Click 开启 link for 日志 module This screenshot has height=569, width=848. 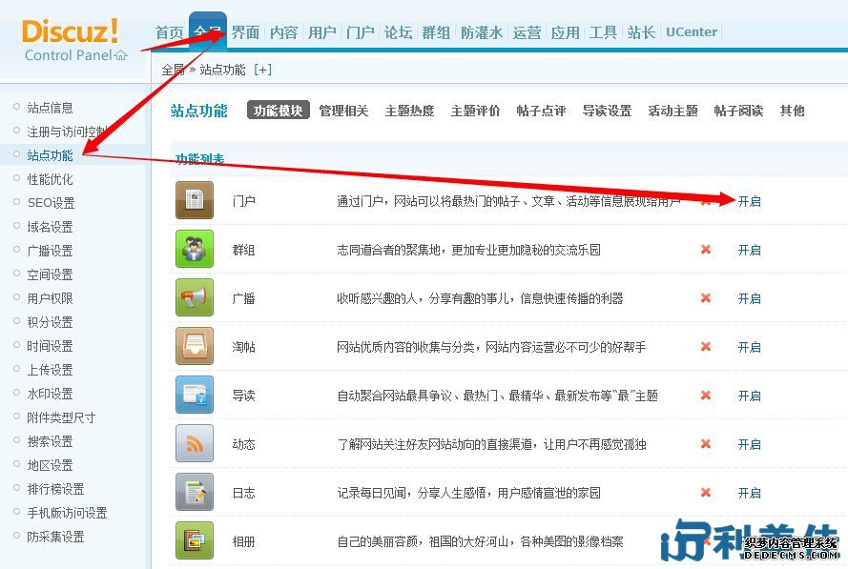coord(749,493)
